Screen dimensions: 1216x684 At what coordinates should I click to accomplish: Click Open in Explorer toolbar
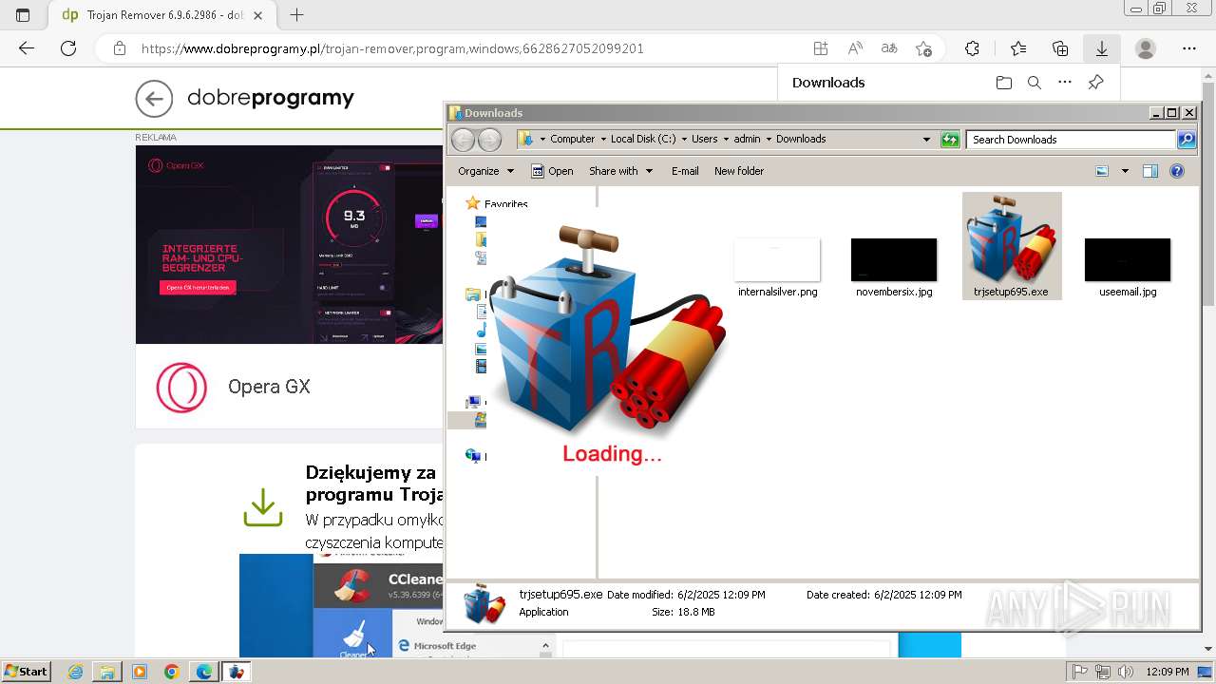(x=552, y=171)
